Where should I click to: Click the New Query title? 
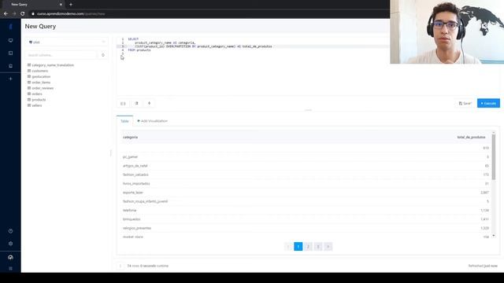[40, 26]
